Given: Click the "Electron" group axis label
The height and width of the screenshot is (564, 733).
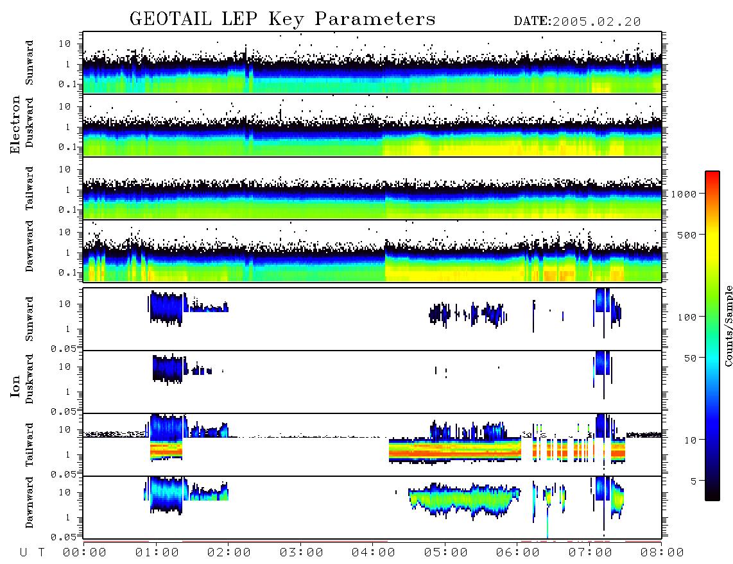Looking at the screenshot, I should tap(15, 125).
